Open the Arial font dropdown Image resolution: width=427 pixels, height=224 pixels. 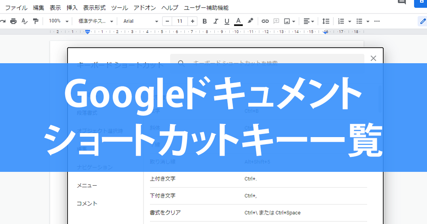140,21
